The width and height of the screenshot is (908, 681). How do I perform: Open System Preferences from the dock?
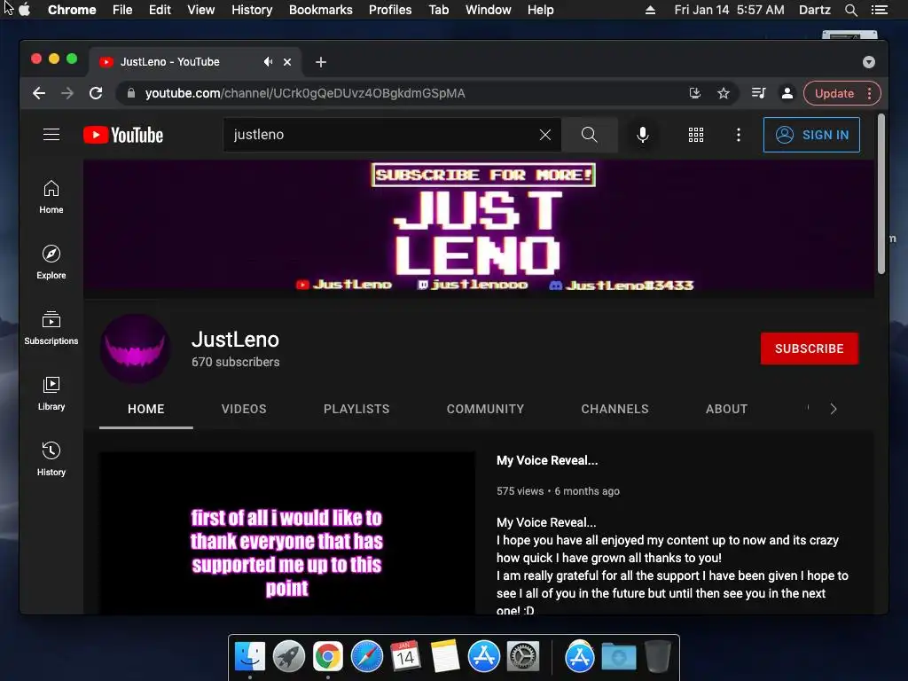tap(523, 656)
